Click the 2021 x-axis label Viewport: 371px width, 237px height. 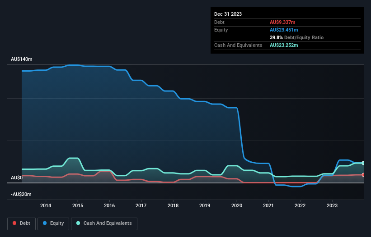(268, 205)
